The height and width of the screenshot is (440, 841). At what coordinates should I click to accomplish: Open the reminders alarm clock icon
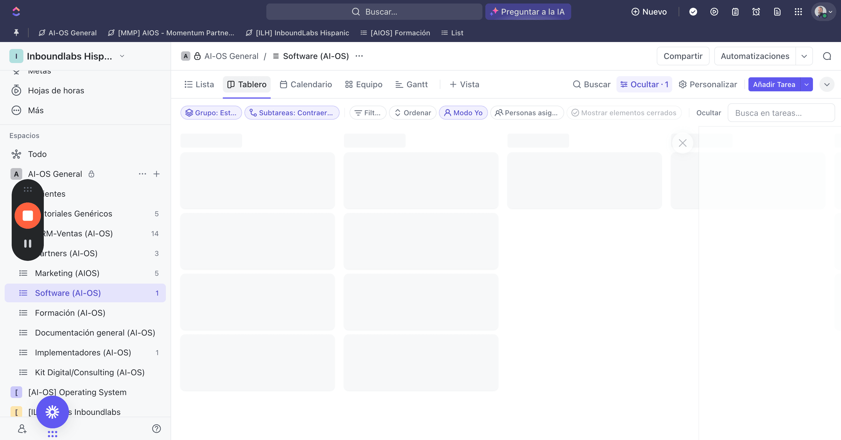pyautogui.click(x=756, y=12)
